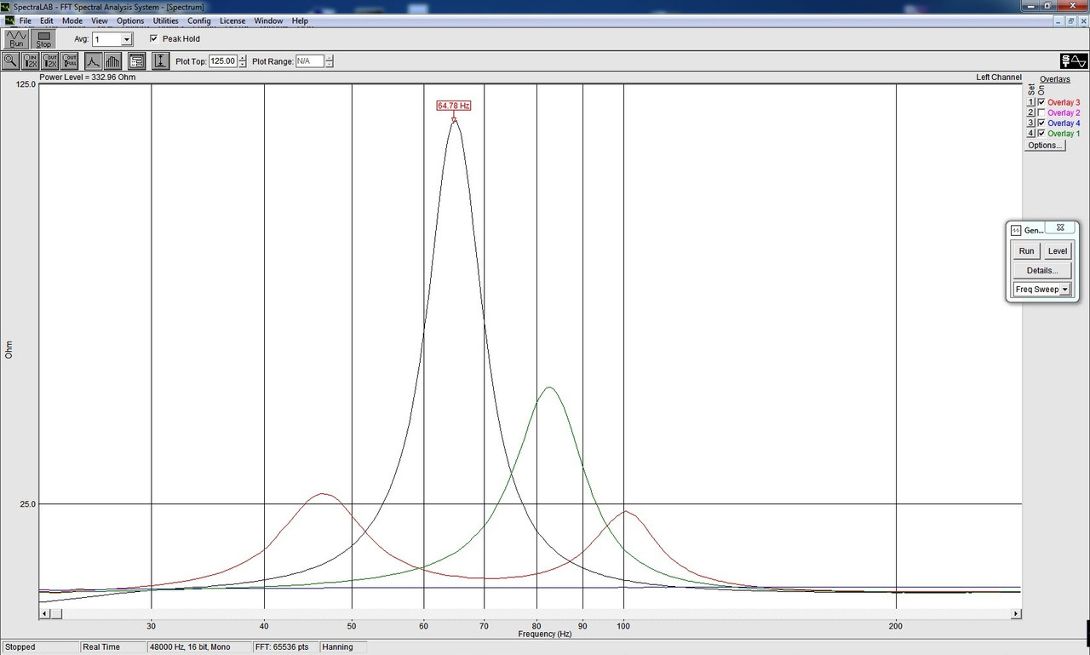
Task: Select the bar graph display icon
Action: (112, 60)
